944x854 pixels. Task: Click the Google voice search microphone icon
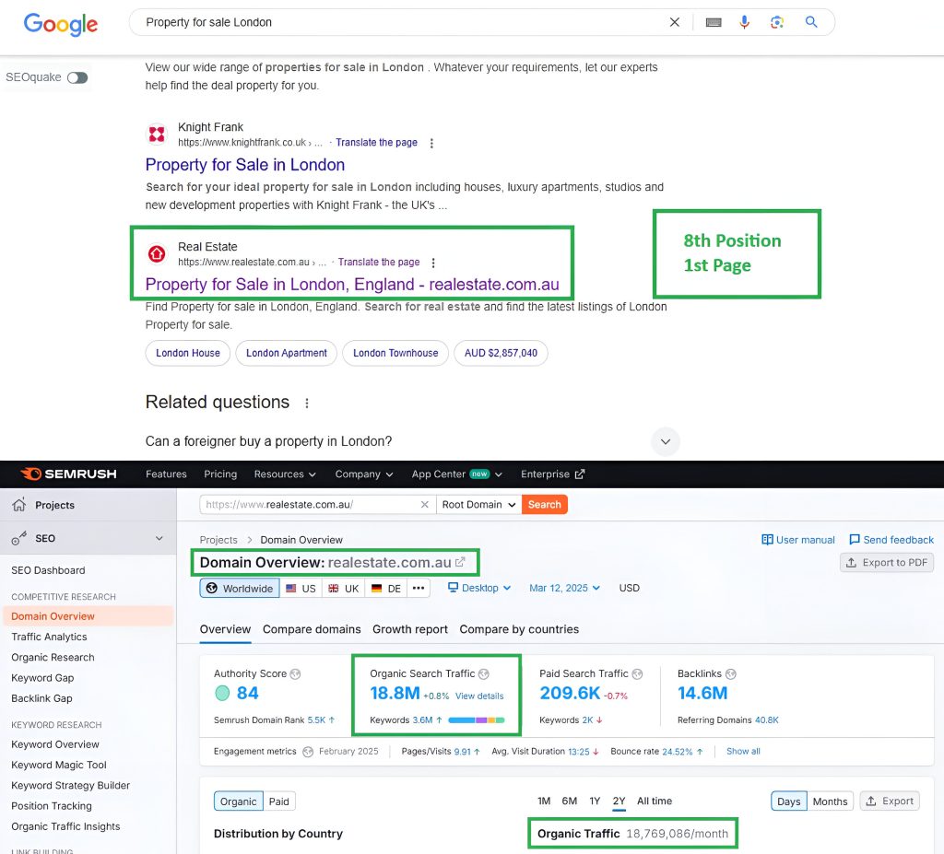[x=744, y=22]
